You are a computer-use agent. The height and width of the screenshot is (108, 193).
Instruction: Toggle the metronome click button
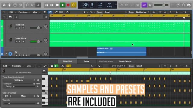point(150,5)
